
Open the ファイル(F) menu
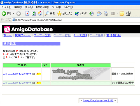6,7
